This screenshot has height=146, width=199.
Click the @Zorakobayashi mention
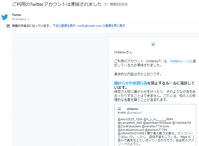(x=129, y=126)
